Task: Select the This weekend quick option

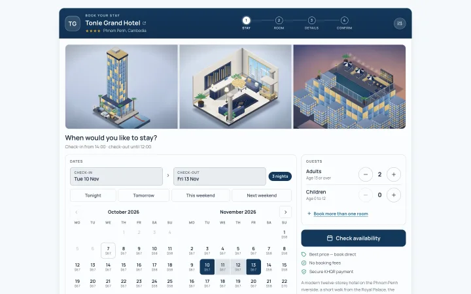Action: point(201,195)
